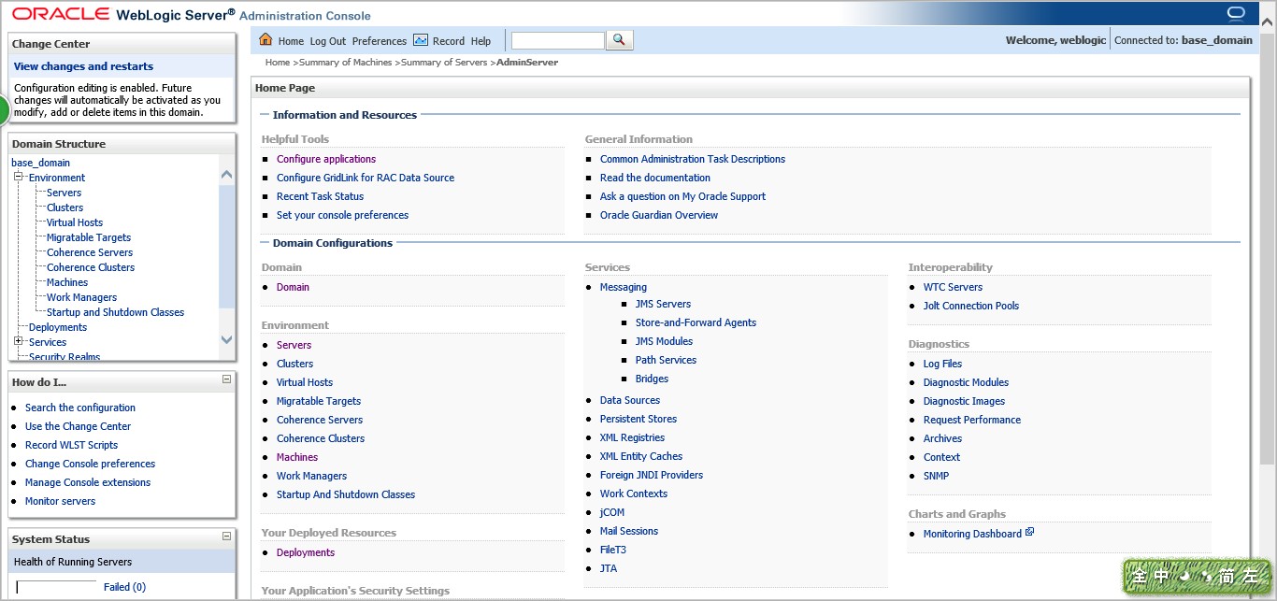Collapse the Environment tree node

18,177
